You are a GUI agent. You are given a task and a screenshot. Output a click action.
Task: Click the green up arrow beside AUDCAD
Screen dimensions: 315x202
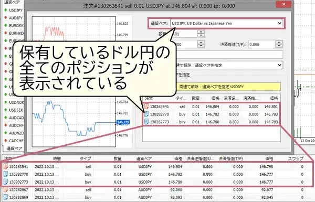coord(6,118)
